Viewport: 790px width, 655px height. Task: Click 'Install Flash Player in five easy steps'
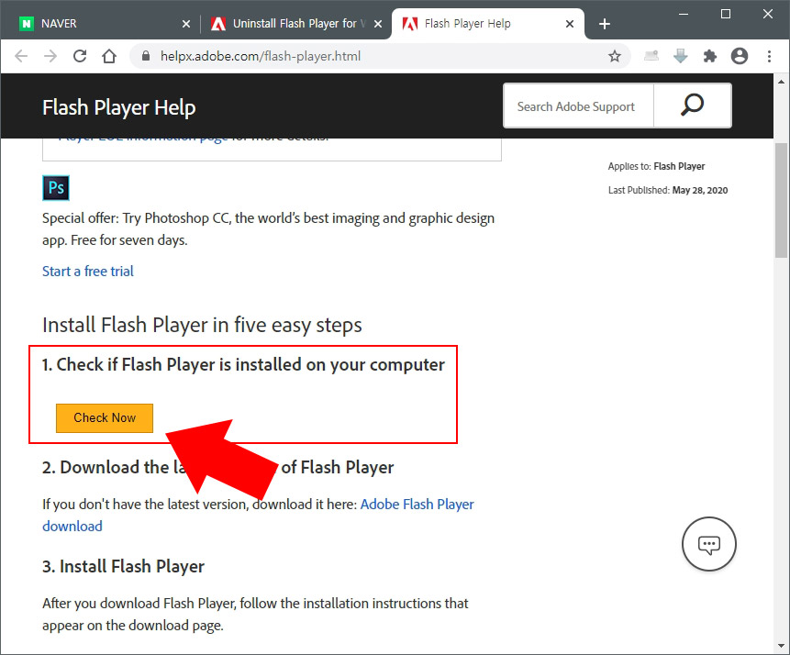click(x=202, y=325)
